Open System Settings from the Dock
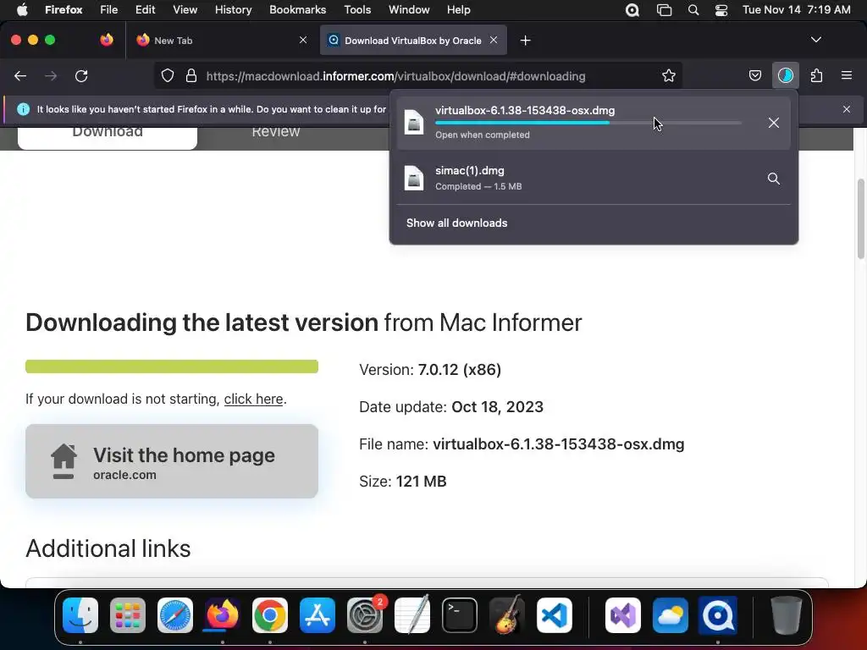The width and height of the screenshot is (867, 650). pos(365,615)
